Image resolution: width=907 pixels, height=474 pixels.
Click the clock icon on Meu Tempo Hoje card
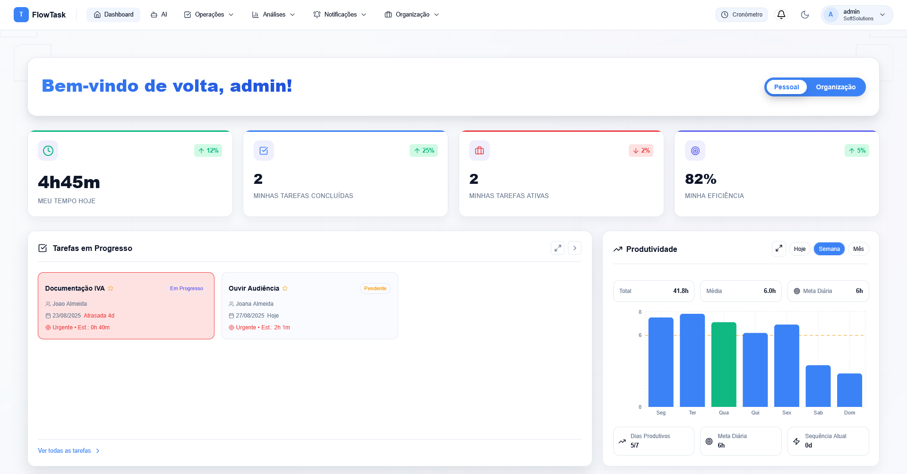point(48,151)
